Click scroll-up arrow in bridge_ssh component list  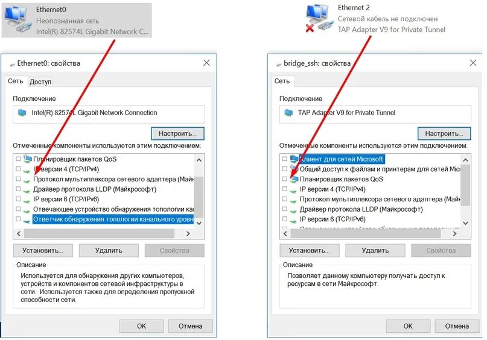[465, 160]
